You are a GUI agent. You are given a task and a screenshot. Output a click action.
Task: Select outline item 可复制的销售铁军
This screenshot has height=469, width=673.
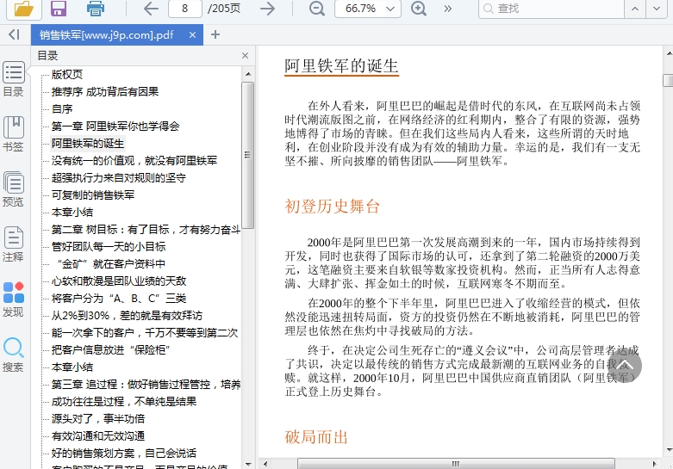93,194
